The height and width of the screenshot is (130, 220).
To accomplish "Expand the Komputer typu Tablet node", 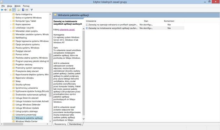I will (11, 21).
